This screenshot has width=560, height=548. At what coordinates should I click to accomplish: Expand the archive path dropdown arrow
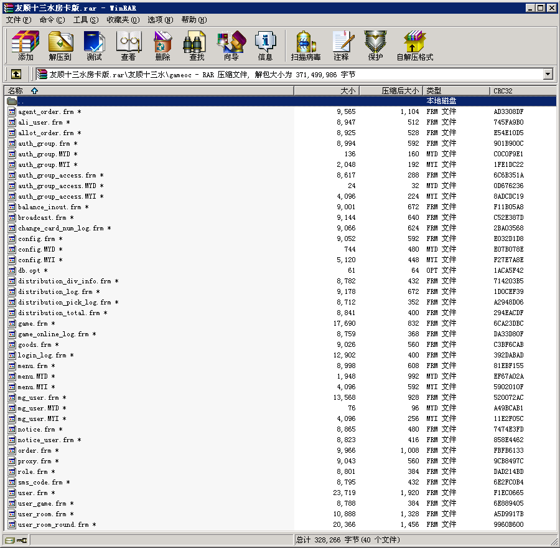pos(548,74)
